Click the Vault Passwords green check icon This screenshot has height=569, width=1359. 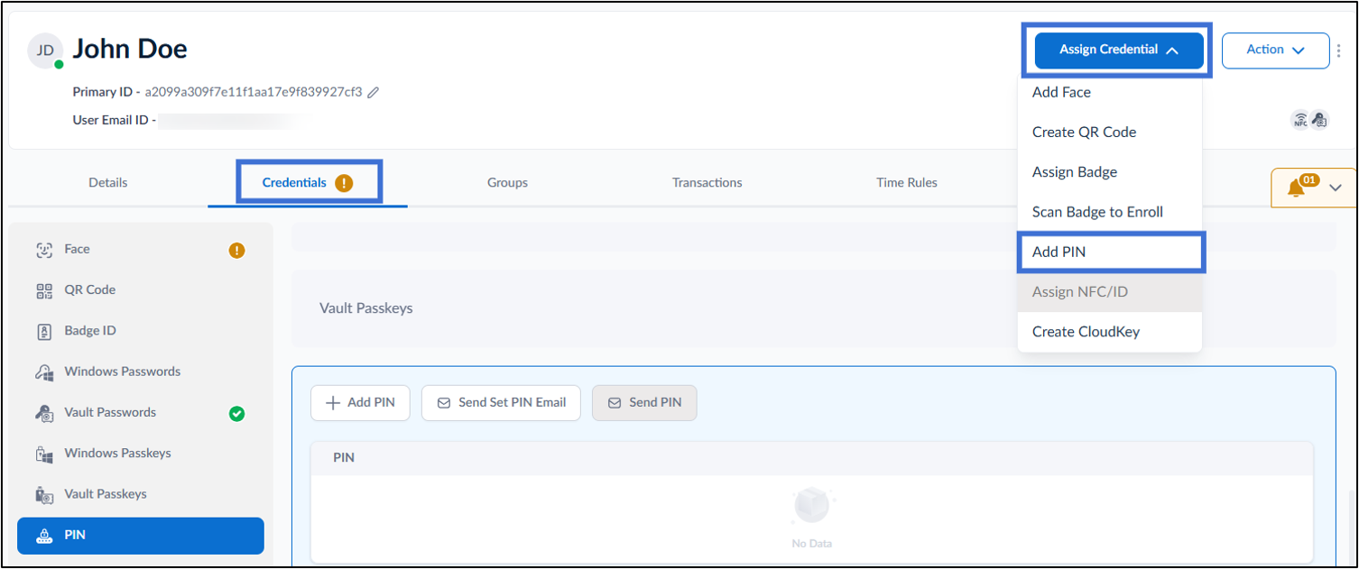236,414
